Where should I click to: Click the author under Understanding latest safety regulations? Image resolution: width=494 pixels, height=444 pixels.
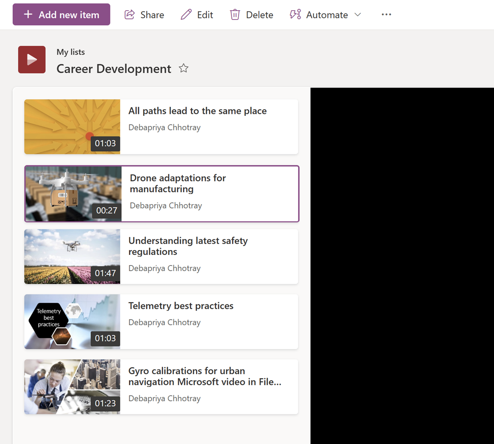click(165, 268)
